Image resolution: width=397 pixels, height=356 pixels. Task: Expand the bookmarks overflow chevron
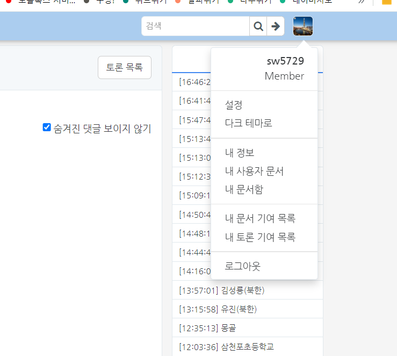[362, 2]
